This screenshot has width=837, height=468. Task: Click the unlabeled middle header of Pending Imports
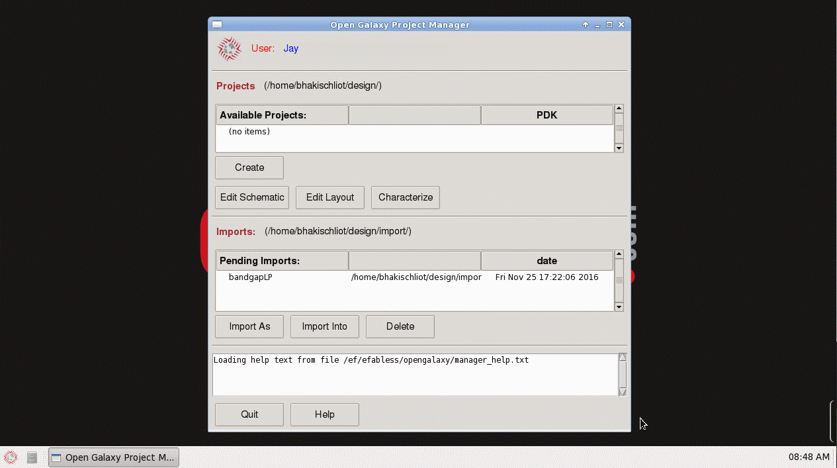click(415, 261)
